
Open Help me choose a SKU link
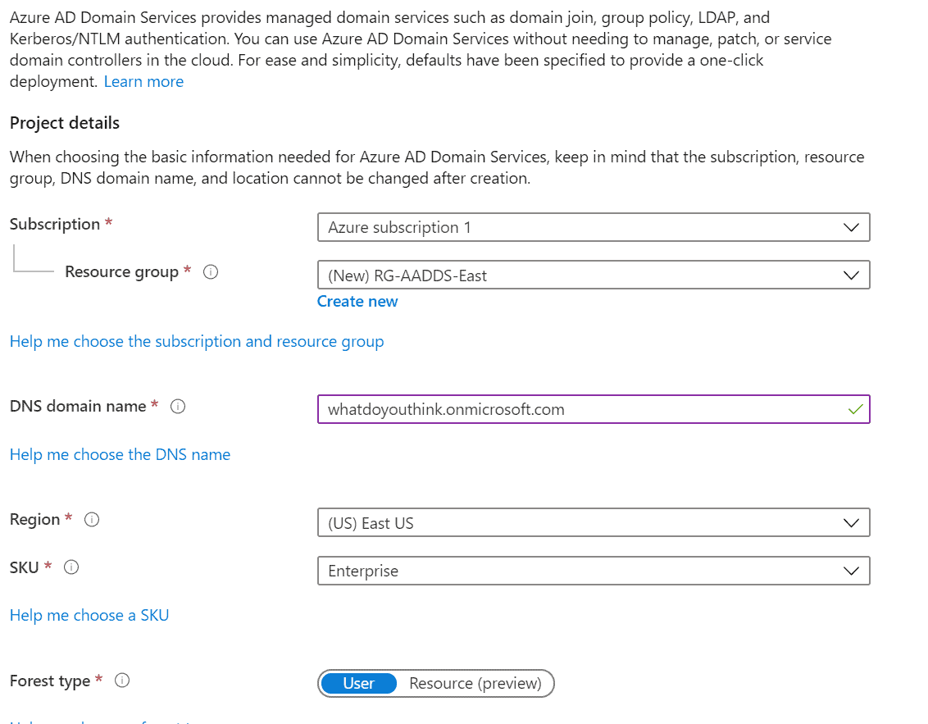coord(89,615)
